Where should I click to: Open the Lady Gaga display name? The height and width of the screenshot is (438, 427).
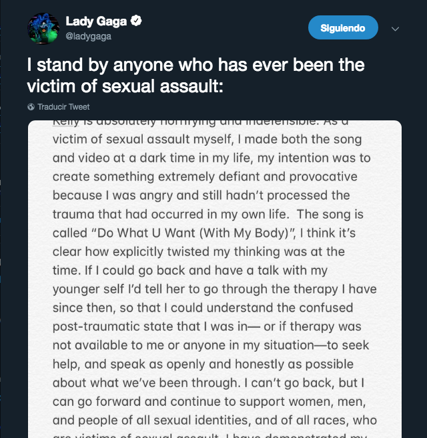96,21
